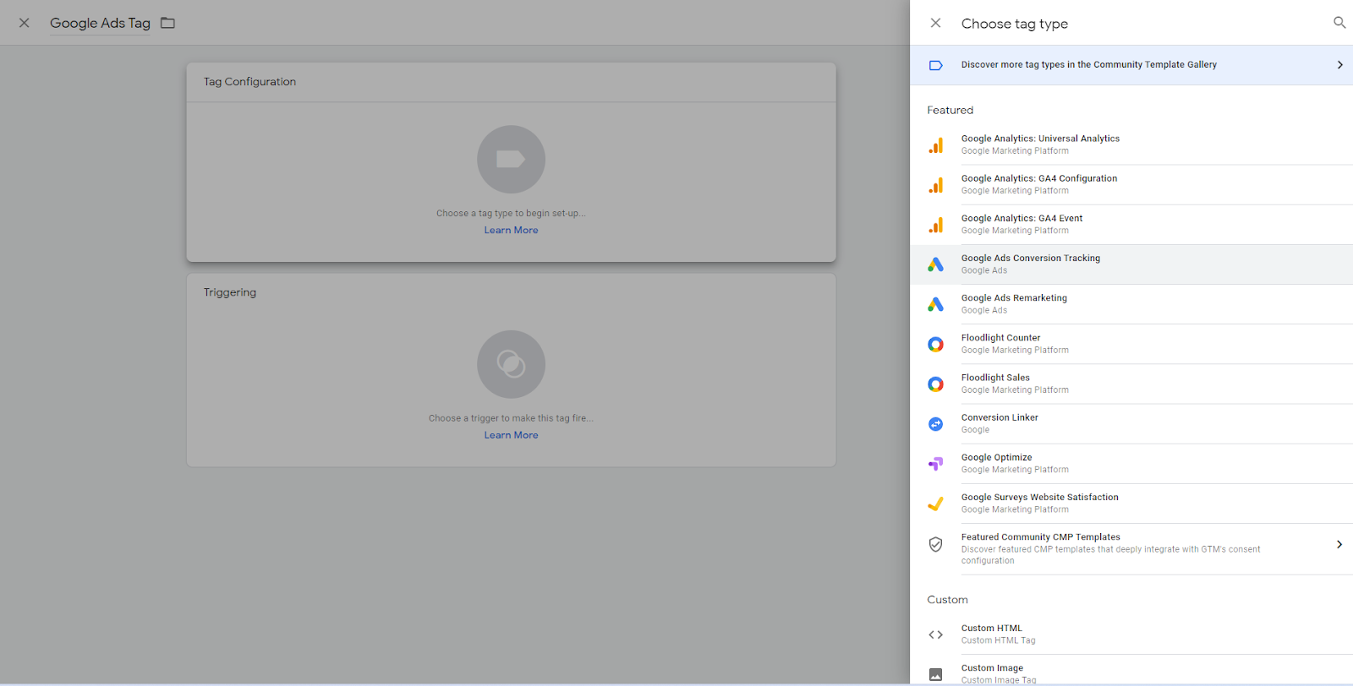Choose Google Ads Remarketing tag type
This screenshot has height=686, width=1353.
[x=1131, y=304]
